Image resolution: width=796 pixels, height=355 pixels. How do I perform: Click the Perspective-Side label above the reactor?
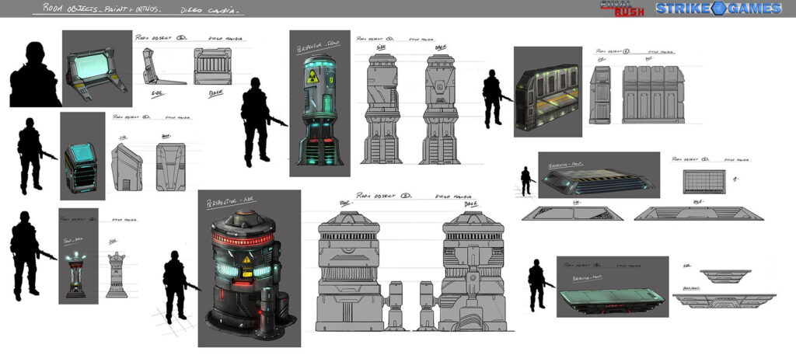pyautogui.click(x=232, y=200)
